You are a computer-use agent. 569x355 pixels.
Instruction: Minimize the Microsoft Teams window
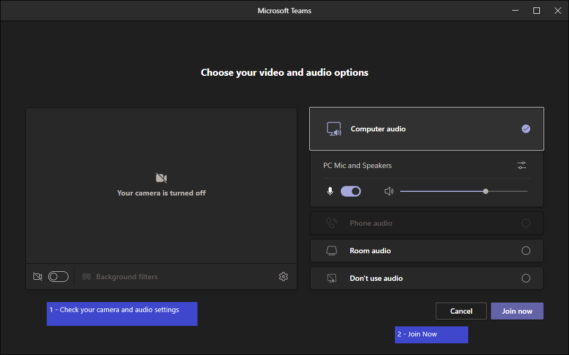tap(515, 11)
